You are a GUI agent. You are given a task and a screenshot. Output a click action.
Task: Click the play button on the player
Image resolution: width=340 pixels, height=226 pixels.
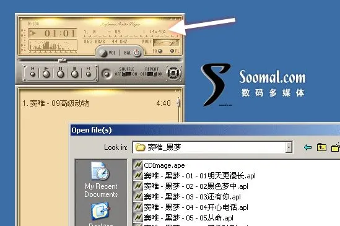46,72
